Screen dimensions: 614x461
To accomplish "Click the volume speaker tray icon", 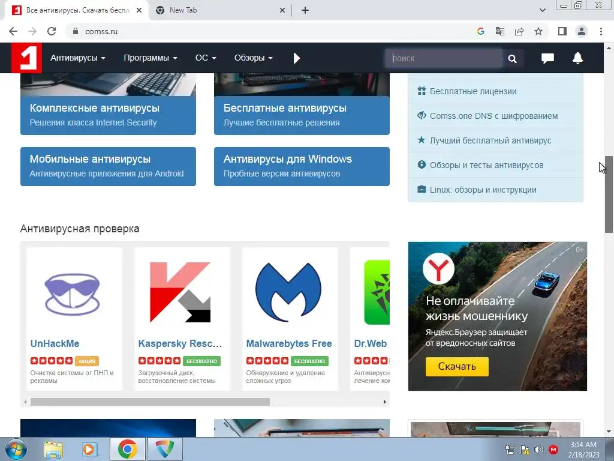I will pos(539,450).
